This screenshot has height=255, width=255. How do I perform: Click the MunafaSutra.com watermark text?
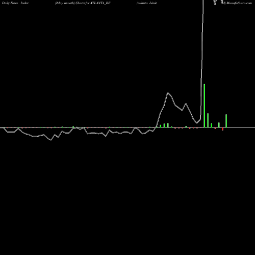coord(239,3)
